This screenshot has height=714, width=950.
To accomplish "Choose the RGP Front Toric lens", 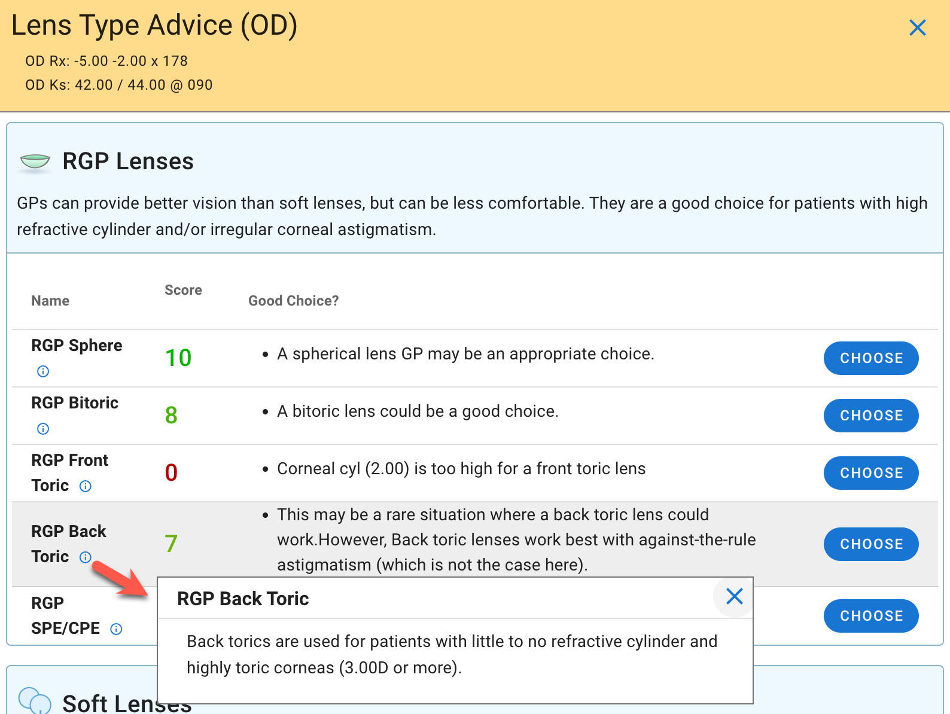I will (871, 473).
